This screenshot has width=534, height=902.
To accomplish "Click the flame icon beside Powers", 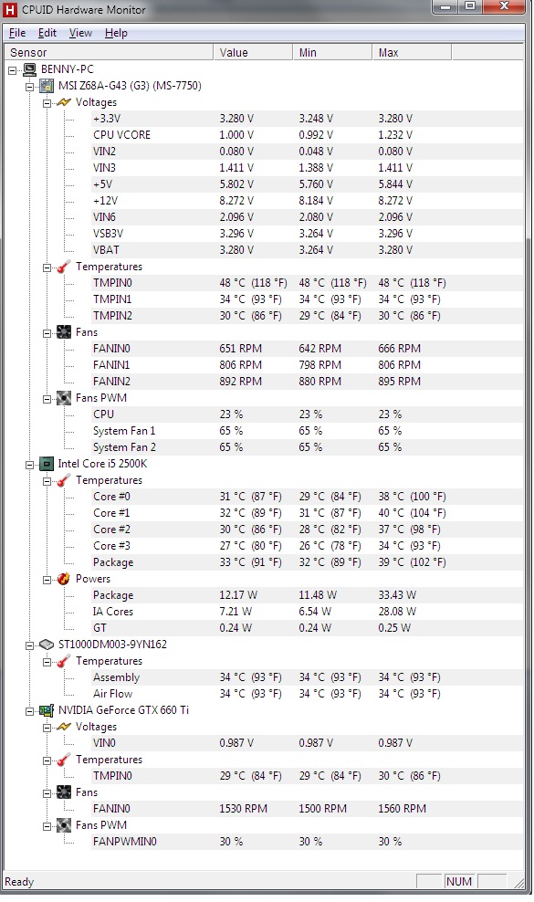I will coord(64,580).
